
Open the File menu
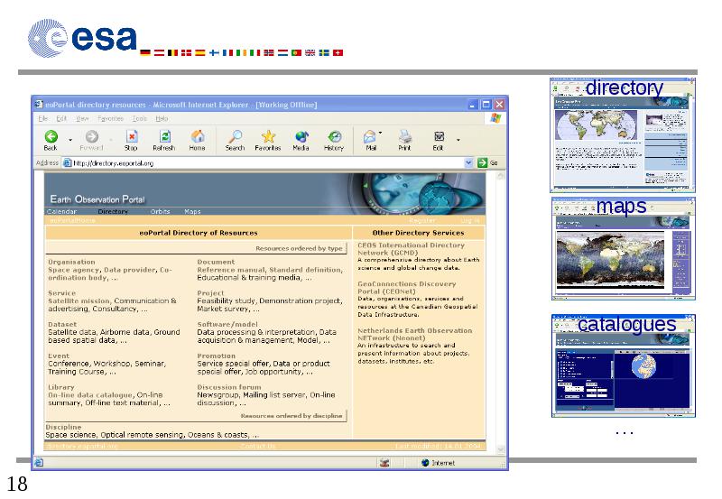(43, 119)
